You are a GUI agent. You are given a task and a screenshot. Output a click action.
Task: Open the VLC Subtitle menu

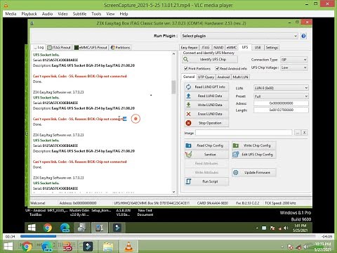79,14
